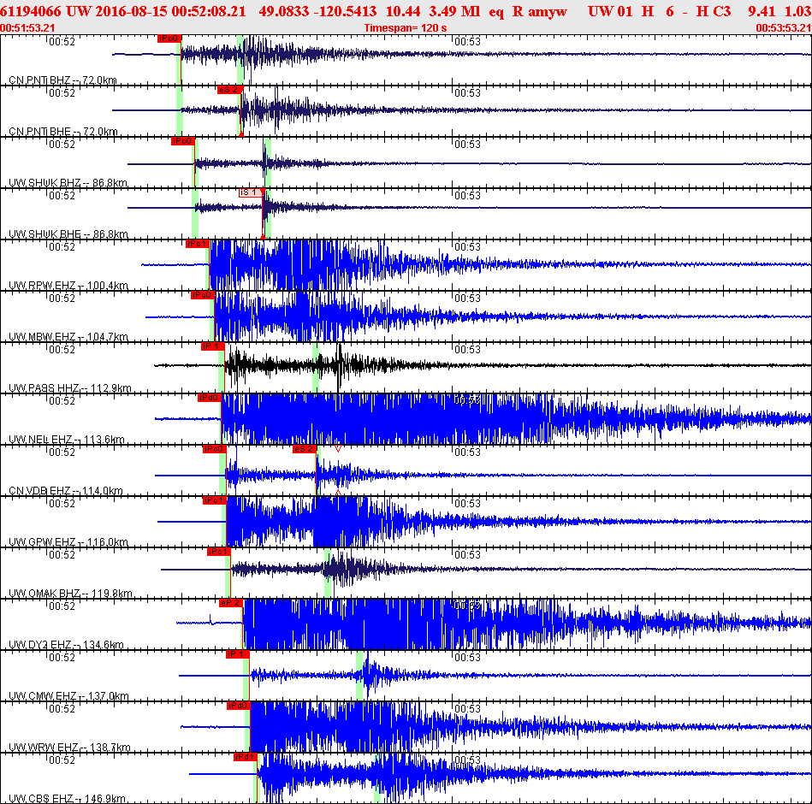Select the iPd1 pick flag on UW.CBS EHZ
Image resolution: width=812 pixels, height=804 pixels.
point(246,756)
